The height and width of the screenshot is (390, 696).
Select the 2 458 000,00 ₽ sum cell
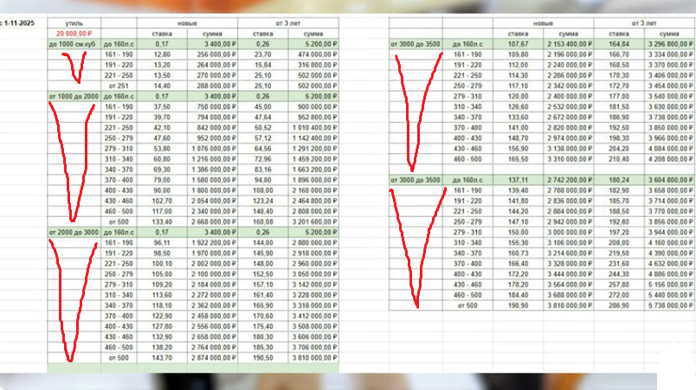pos(213,316)
